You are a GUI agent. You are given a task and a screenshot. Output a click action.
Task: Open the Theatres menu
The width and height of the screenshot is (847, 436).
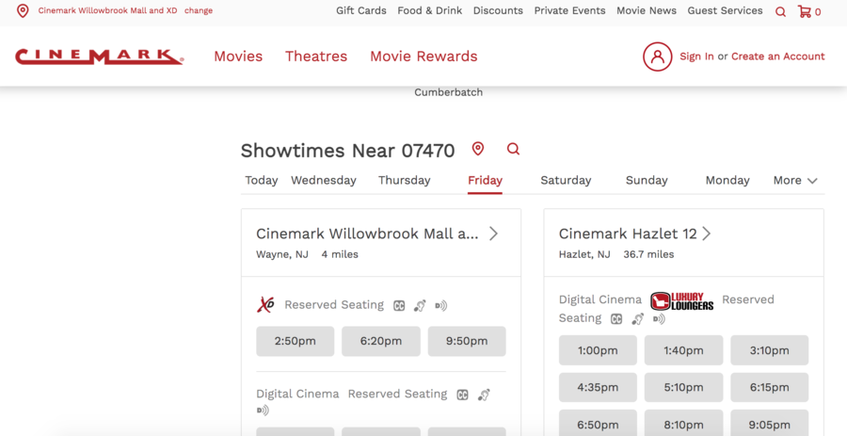pos(316,57)
